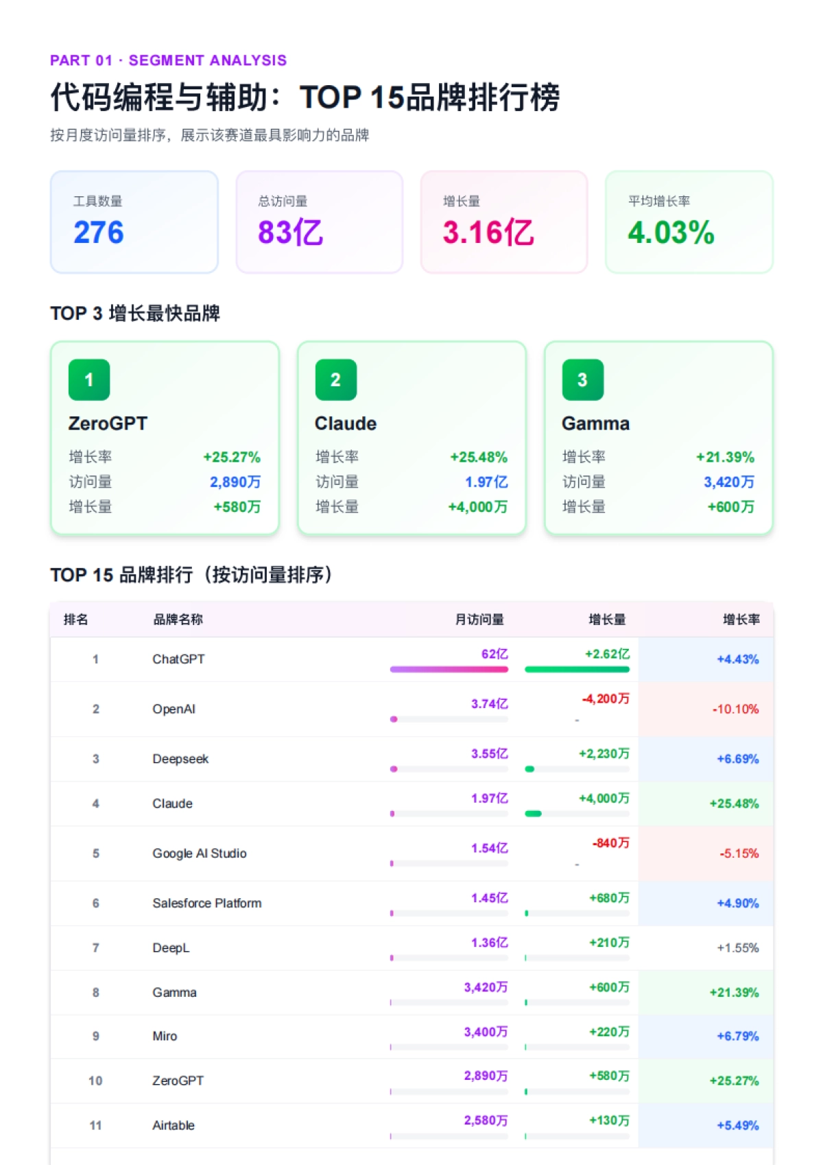The image size is (823, 1165).
Task: Select the 总访问量 83亿 stat card
Action: tap(319, 222)
